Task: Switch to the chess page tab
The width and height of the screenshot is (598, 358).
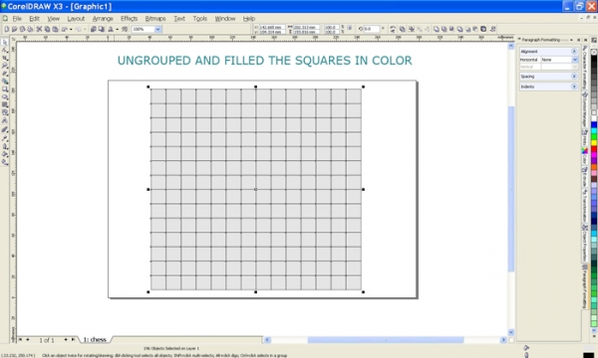Action: pos(95,339)
